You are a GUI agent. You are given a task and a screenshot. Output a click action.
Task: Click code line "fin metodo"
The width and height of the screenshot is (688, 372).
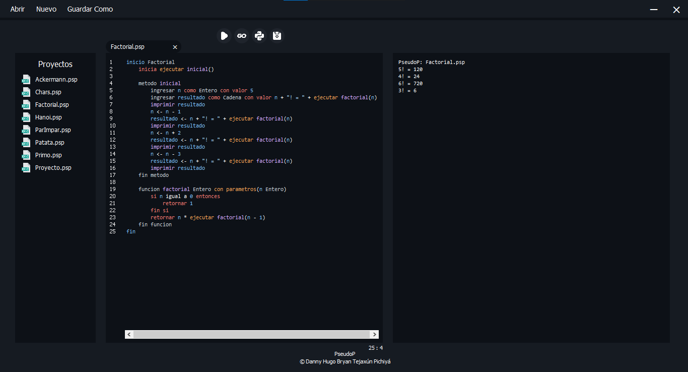tap(154, 175)
